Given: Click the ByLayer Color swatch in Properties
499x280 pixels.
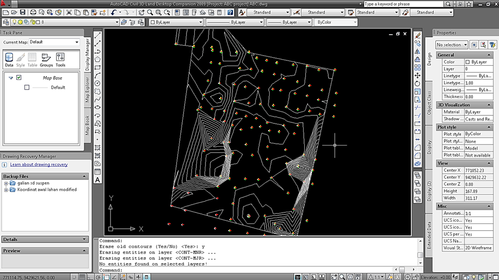Looking at the screenshot, I should tap(468, 62).
